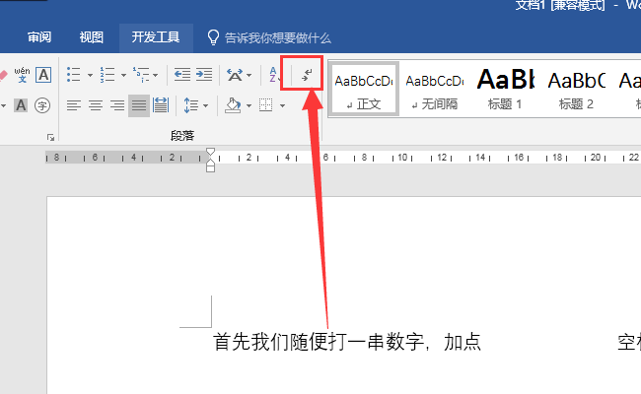Viewport: 641px width, 394px height.
Task: Expand the multilevel list dropdown arrow
Action: pos(156,75)
